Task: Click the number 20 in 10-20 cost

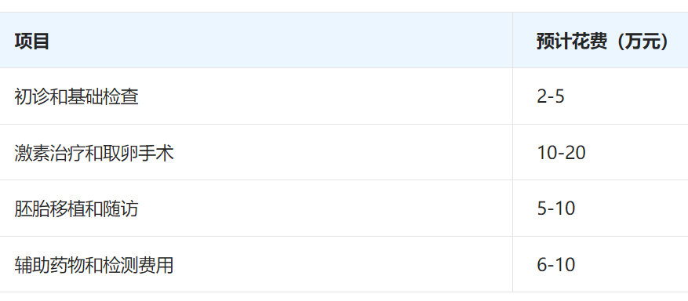Action: (x=575, y=153)
